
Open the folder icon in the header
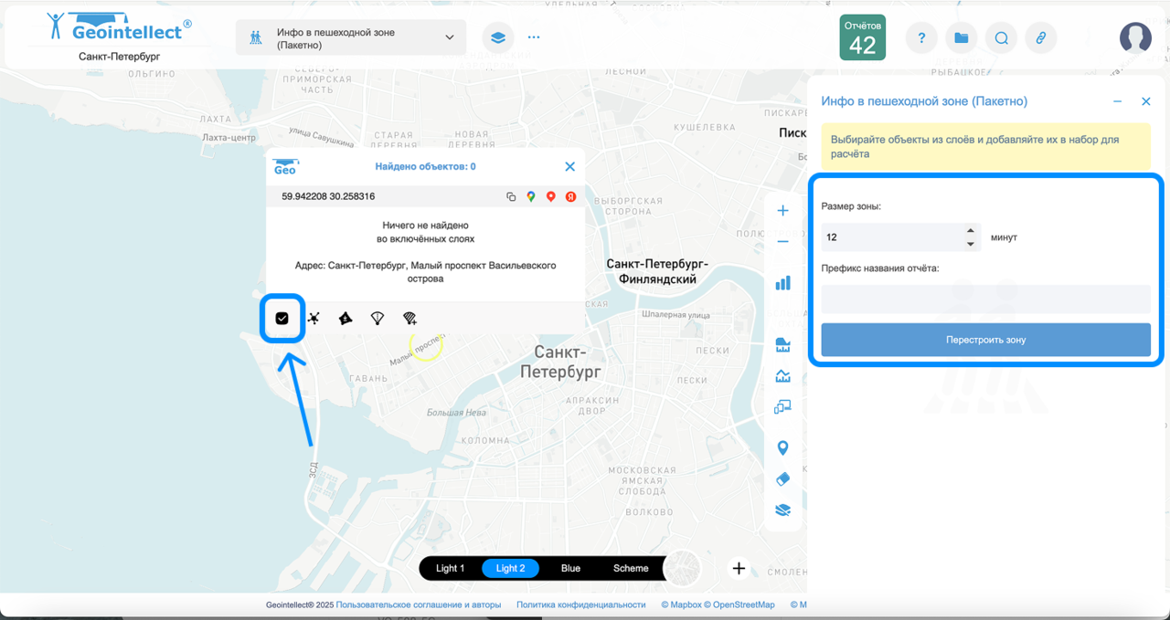(x=961, y=37)
